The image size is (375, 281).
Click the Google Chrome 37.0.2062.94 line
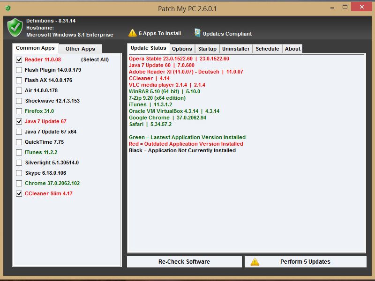coord(167,118)
